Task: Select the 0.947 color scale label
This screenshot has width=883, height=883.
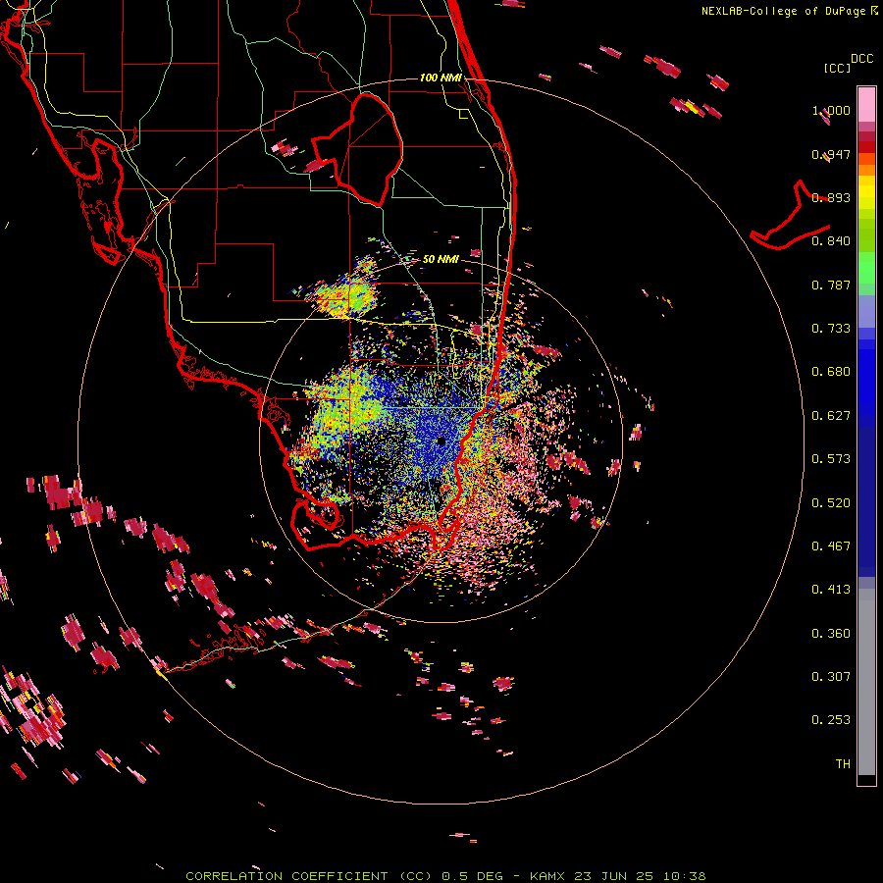Action: pos(831,154)
